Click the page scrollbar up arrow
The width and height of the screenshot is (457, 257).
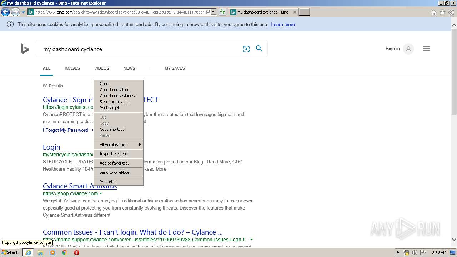[x=454, y=25]
